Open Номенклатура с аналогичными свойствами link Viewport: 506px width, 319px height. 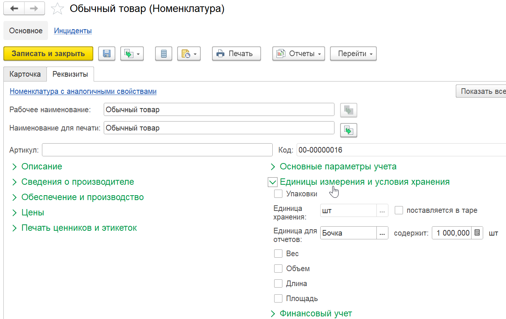(83, 91)
